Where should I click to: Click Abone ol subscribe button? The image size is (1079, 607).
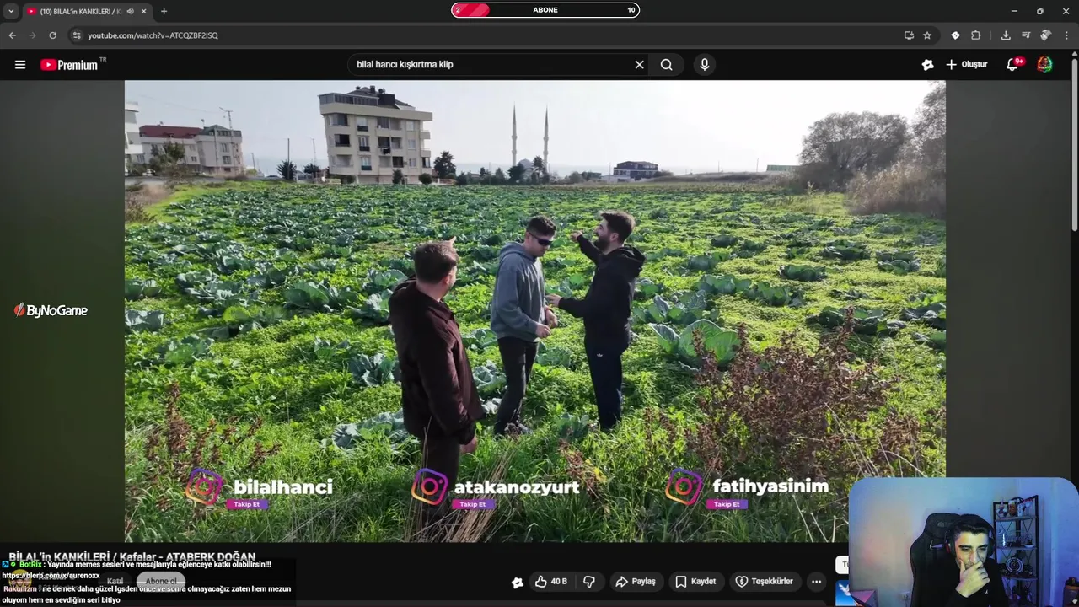[x=161, y=581]
